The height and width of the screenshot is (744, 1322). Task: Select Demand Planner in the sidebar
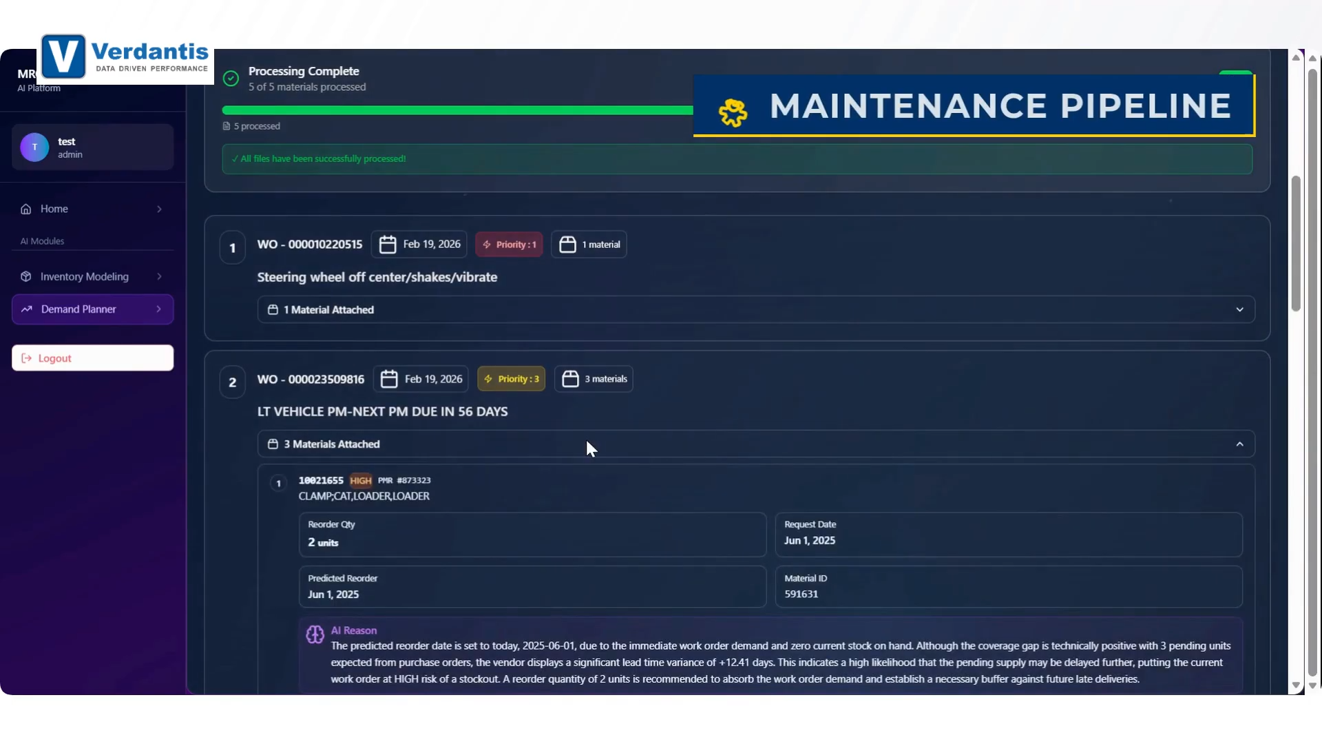click(x=92, y=309)
